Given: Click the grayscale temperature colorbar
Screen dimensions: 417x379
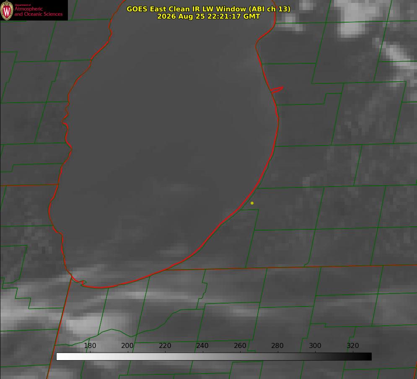Looking at the screenshot, I should (x=214, y=356).
